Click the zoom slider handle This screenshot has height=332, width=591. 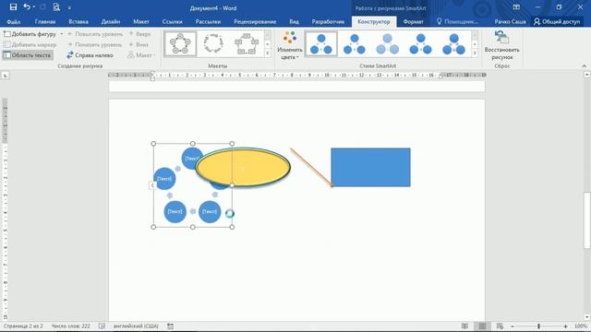click(x=538, y=326)
